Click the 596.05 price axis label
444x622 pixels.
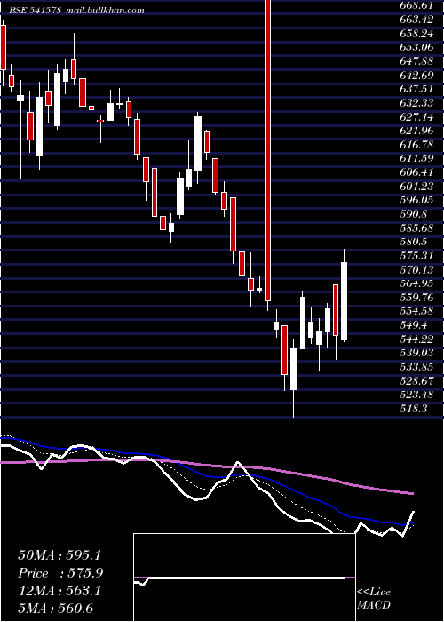(x=417, y=200)
